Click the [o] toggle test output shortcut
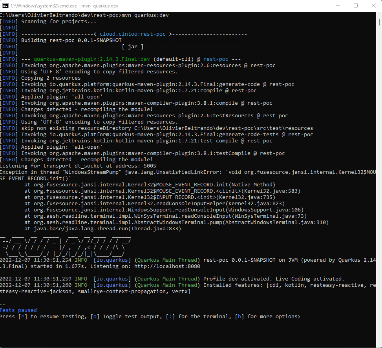 tap(95, 317)
